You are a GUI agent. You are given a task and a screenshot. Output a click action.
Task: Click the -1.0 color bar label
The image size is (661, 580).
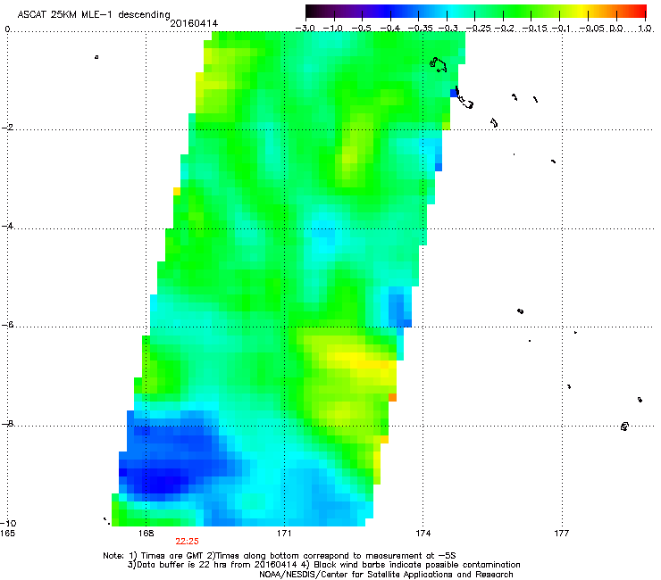tap(333, 29)
